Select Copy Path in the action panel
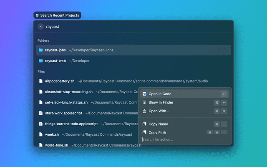The height and width of the screenshot is (167, 267). [158, 132]
